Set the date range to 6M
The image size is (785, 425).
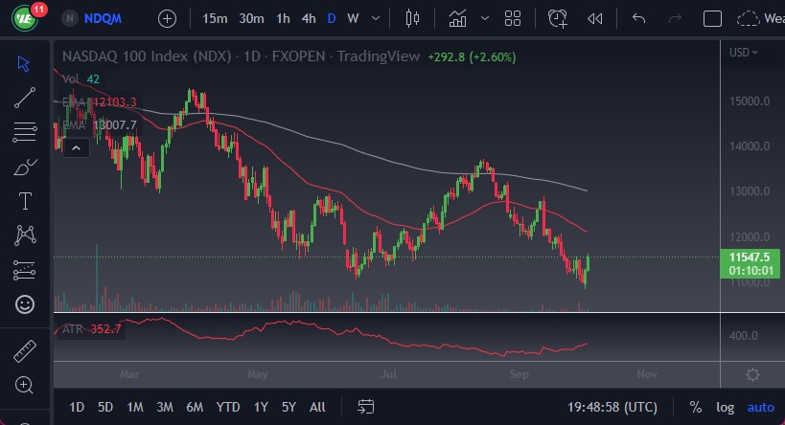pyautogui.click(x=195, y=407)
